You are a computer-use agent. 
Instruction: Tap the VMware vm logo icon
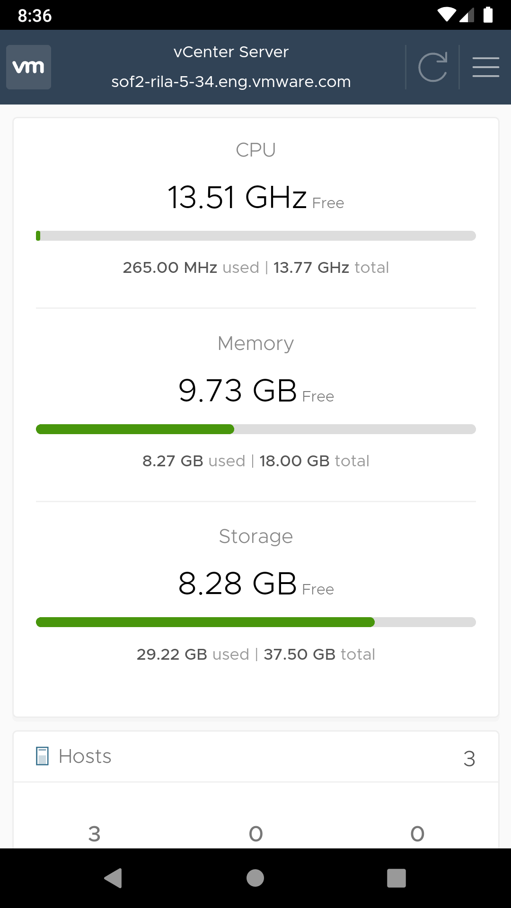(28, 67)
